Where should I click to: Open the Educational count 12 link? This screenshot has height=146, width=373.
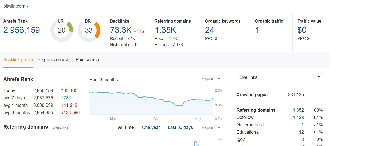tap(301, 132)
